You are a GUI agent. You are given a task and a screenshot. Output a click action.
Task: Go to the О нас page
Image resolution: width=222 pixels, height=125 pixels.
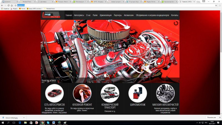88,15
